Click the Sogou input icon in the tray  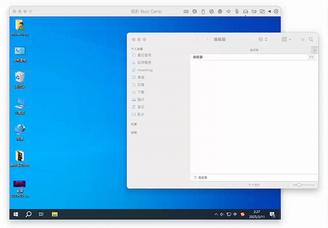[x=242, y=214]
